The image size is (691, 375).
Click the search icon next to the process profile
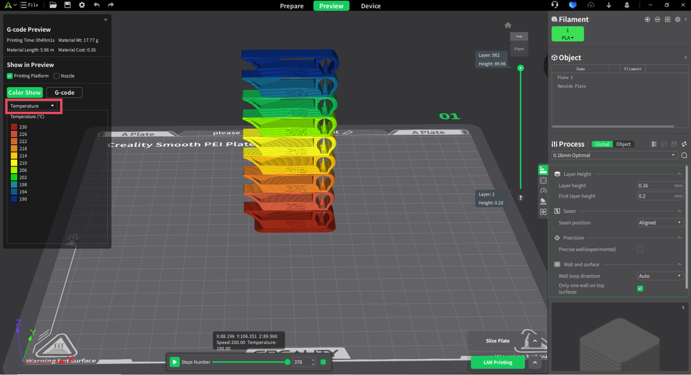(x=684, y=155)
